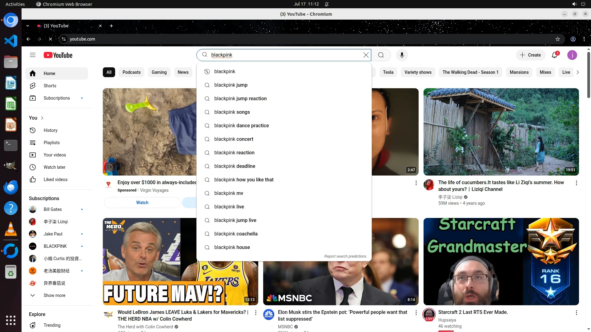Click the voice search microphone icon
Viewport: 591px width, 332px height.
pos(402,55)
